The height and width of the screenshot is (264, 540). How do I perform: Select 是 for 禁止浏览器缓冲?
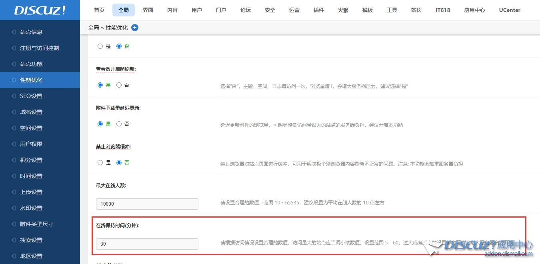[x=100, y=163]
